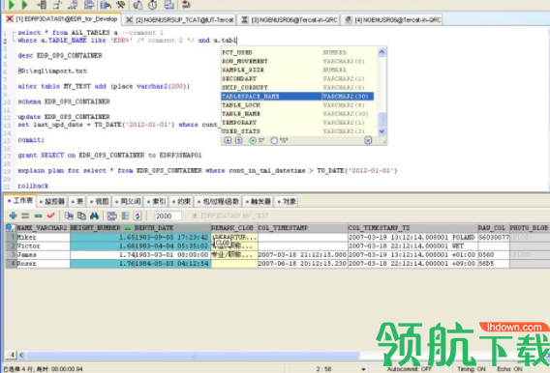Open the 视图 tab
The image size is (550, 373).
click(100, 201)
